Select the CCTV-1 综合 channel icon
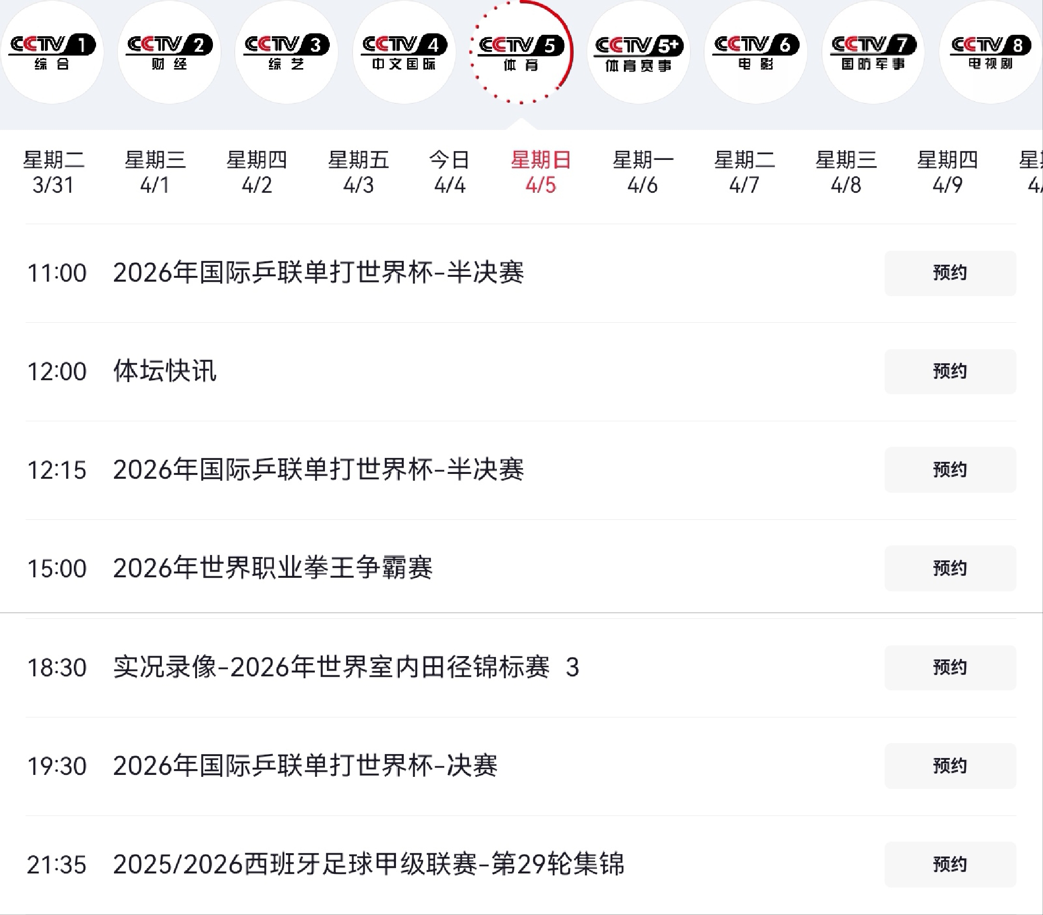Image resolution: width=1043 pixels, height=915 pixels. (52, 52)
